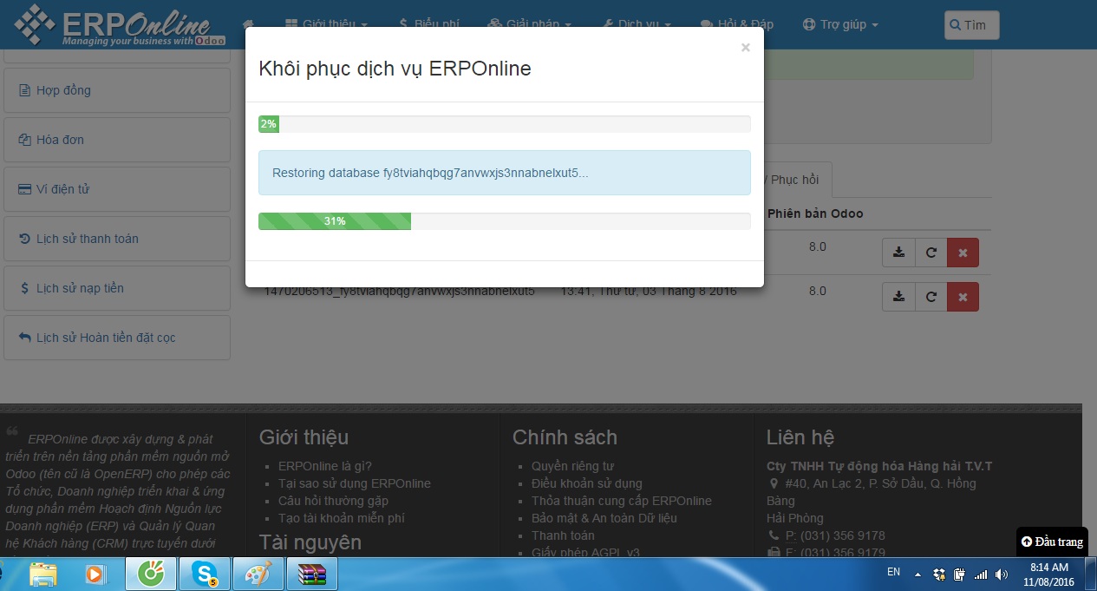This screenshot has height=591, width=1097.
Task: Open the ERPOnline là gì? footer link
Action: point(325,466)
